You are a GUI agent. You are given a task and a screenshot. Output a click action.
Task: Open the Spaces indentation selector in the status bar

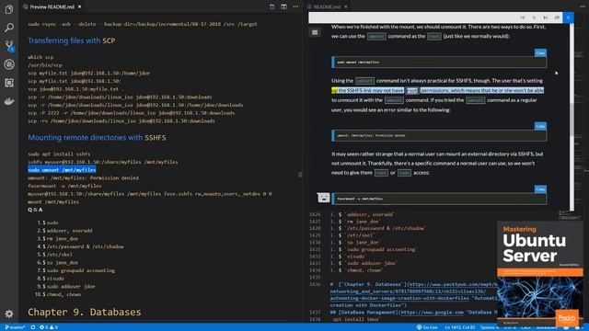[x=490, y=327]
